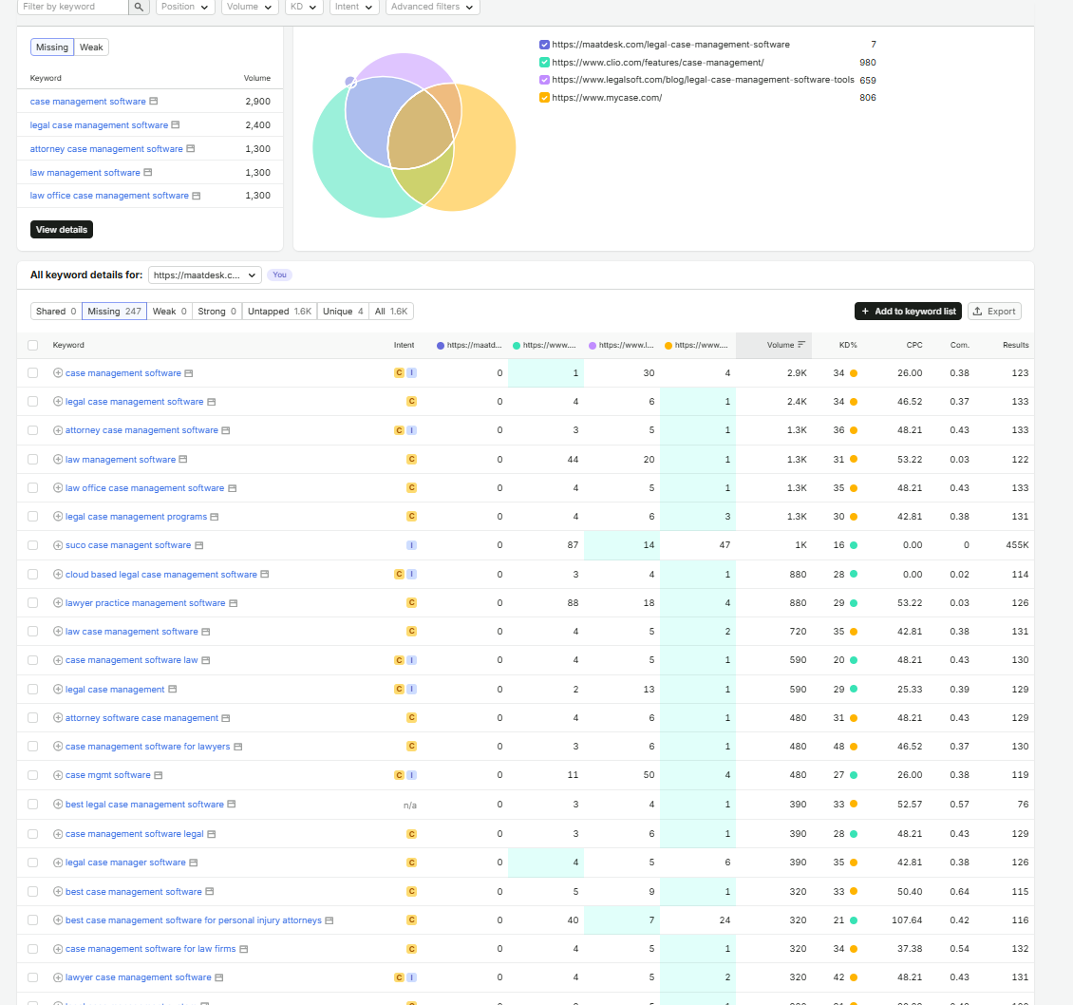The width and height of the screenshot is (1073, 1005).
Task: Open SERP icon for 'case management software for lawyers'
Action: coord(238,747)
